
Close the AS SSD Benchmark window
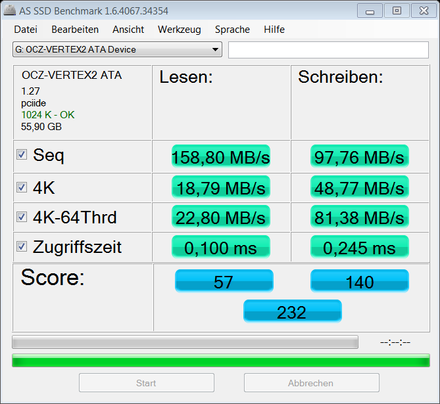(424, 11)
